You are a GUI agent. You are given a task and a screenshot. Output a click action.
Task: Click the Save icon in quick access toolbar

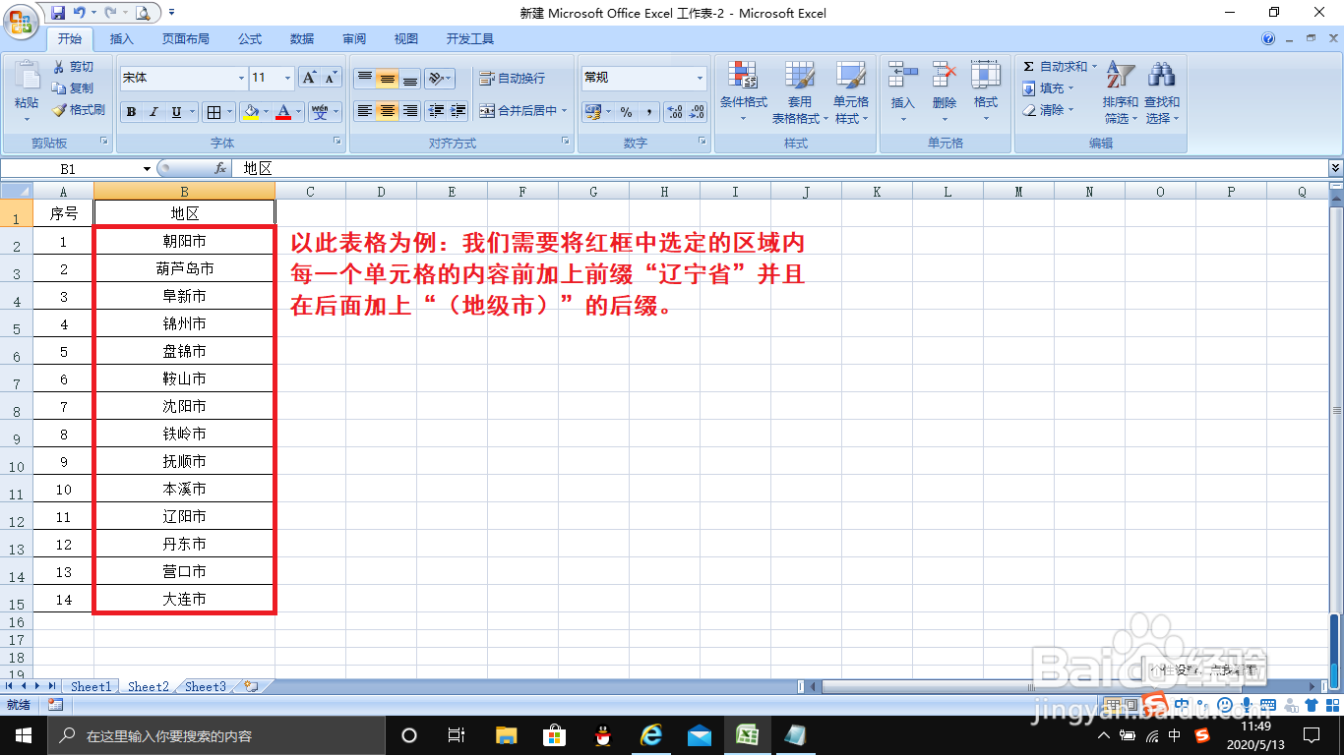click(58, 13)
